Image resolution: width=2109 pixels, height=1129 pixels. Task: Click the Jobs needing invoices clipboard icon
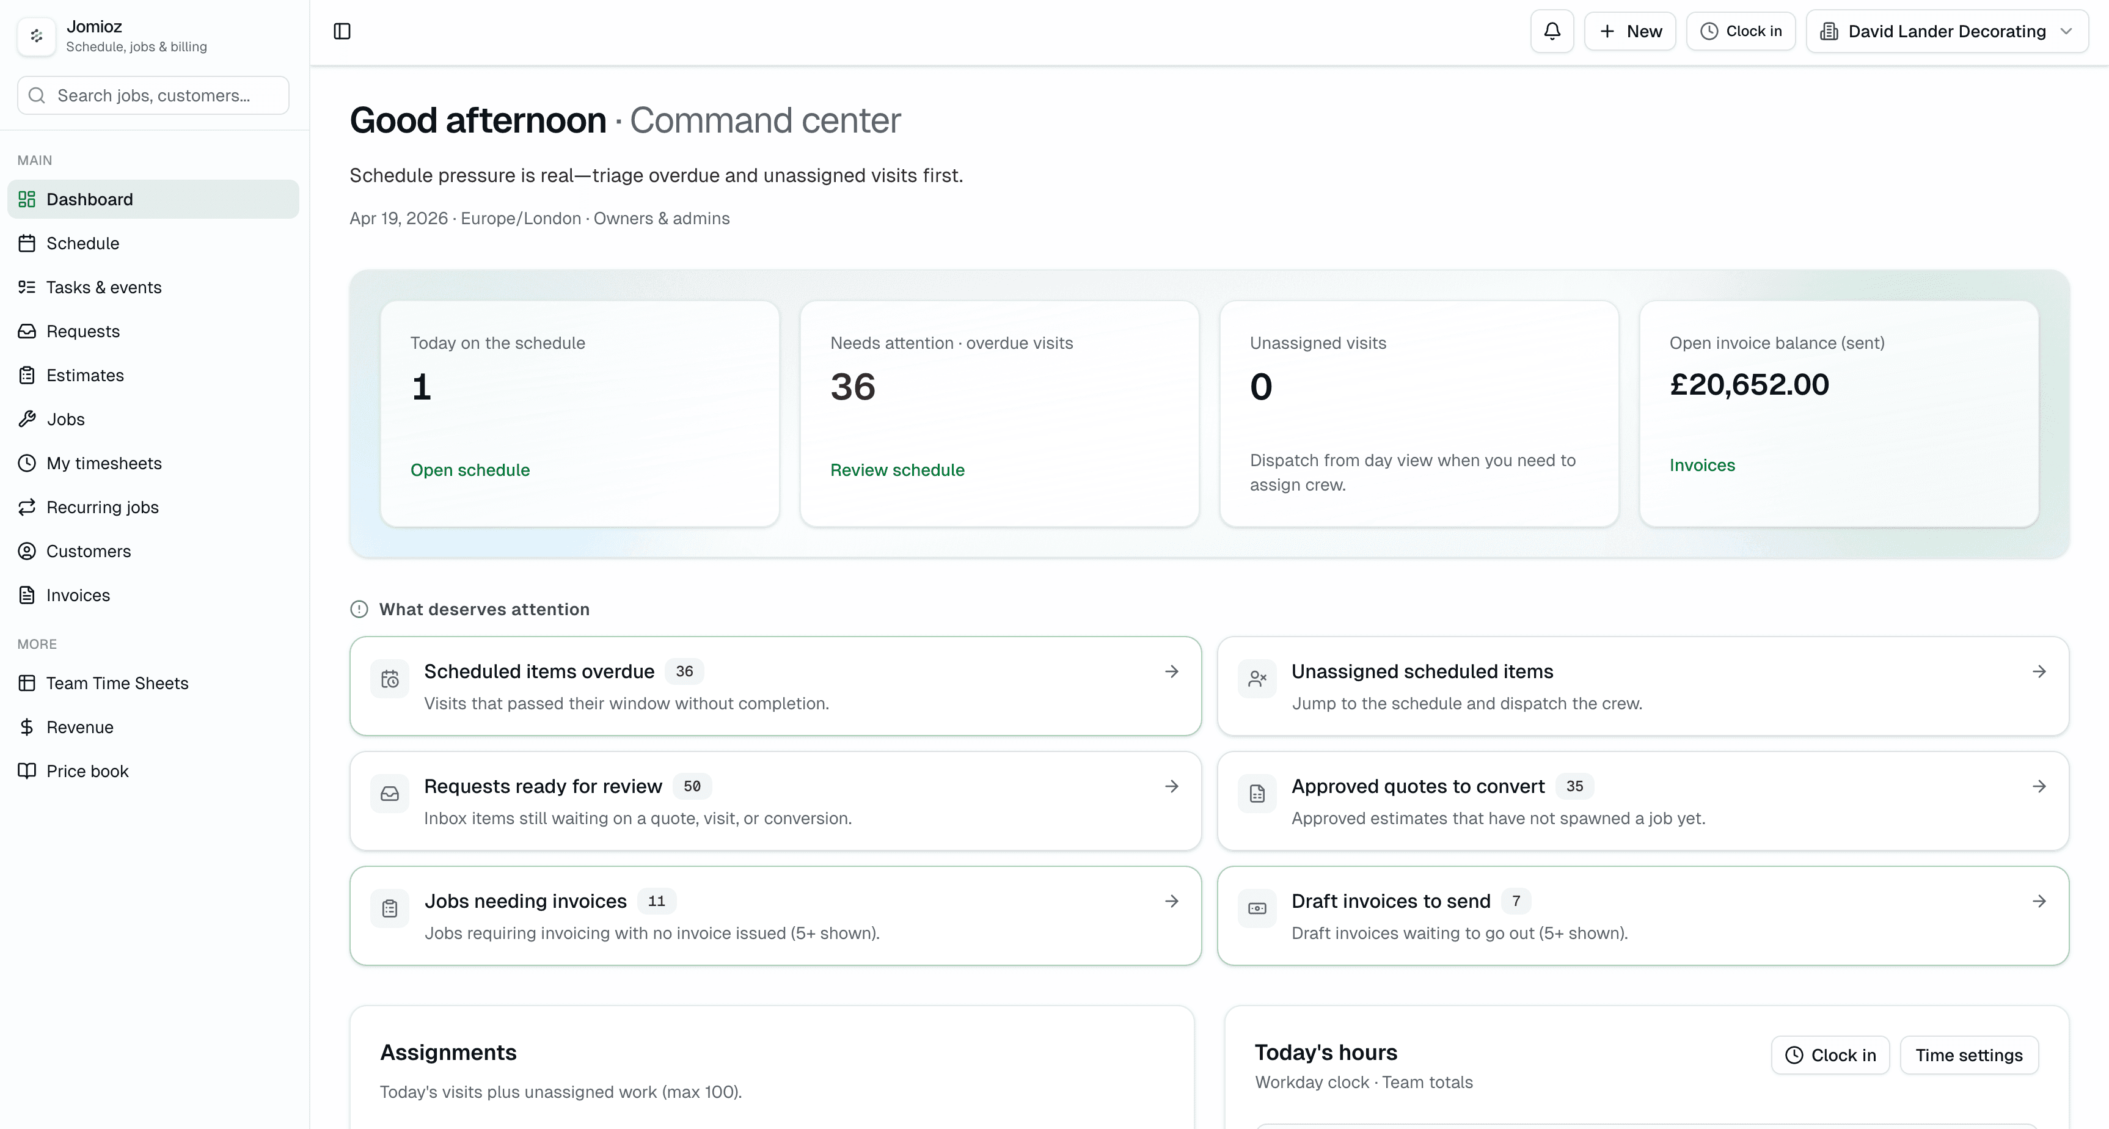390,908
